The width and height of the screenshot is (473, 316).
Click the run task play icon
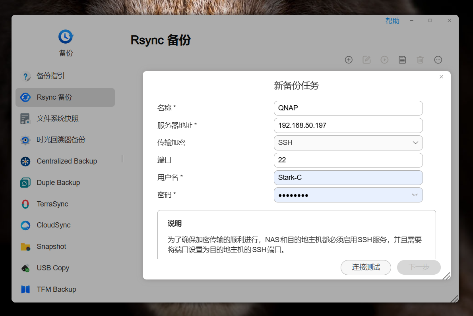384,60
